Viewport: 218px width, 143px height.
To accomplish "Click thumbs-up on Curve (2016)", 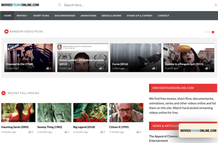I will (x=153, y=68).
